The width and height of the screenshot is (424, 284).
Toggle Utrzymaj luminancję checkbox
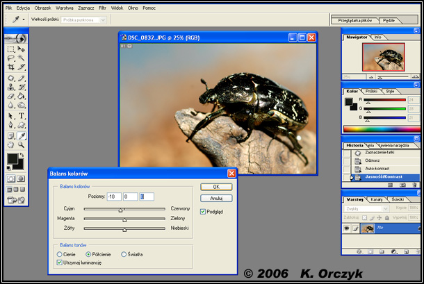(60, 262)
